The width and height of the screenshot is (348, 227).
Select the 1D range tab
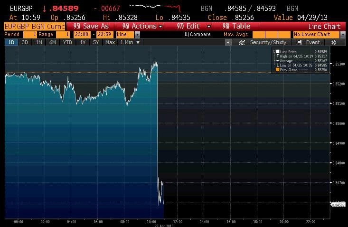11,42
